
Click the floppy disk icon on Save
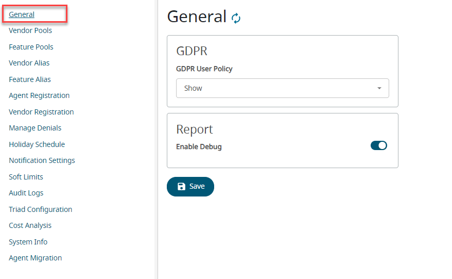coord(181,187)
